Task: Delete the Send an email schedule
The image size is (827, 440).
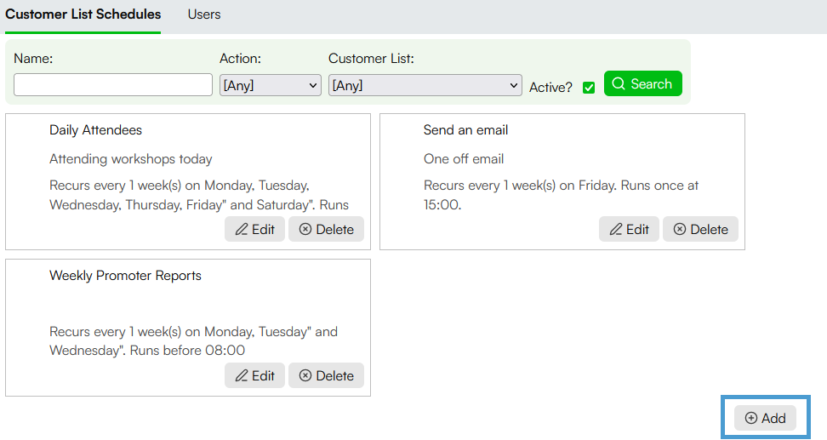Action: (700, 229)
